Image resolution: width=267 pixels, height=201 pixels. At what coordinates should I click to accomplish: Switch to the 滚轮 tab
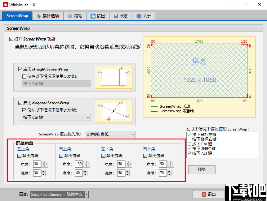(x=74, y=16)
